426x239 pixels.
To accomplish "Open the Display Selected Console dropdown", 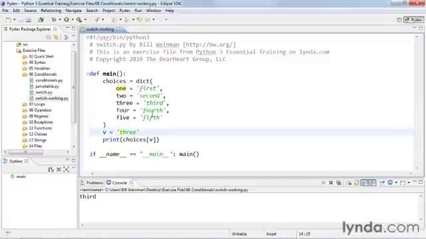I will tap(396, 183).
